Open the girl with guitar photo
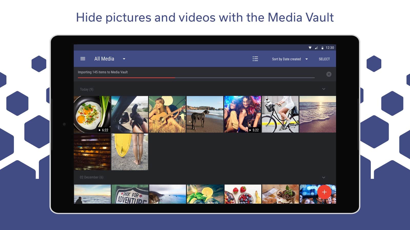Viewport: 410px width, 230px height. 167,114
